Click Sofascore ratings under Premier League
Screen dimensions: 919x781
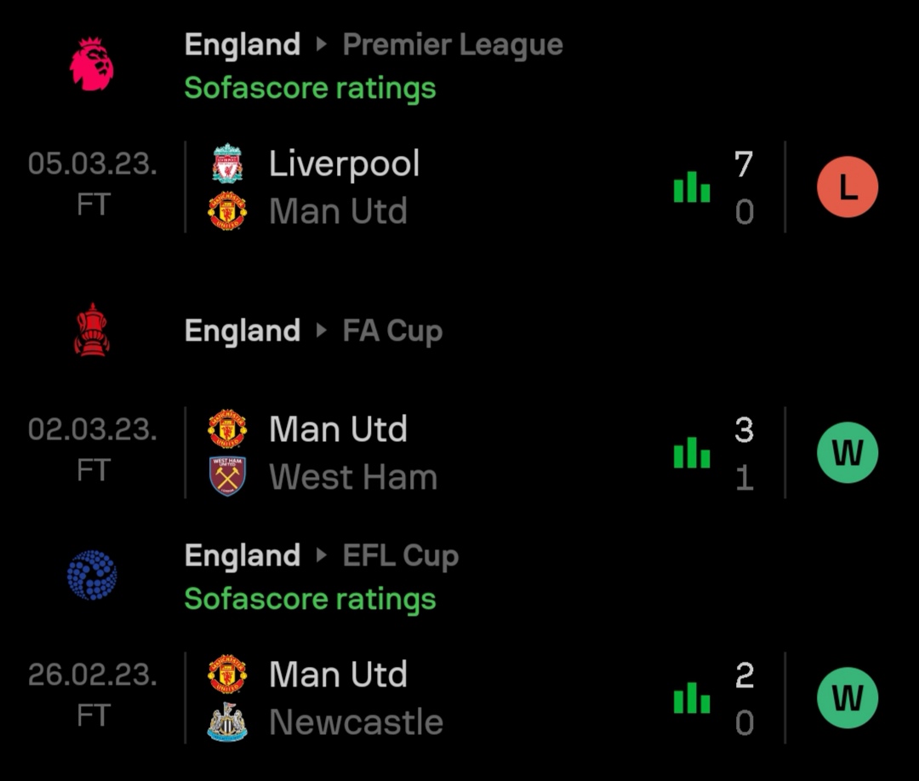[x=310, y=88]
